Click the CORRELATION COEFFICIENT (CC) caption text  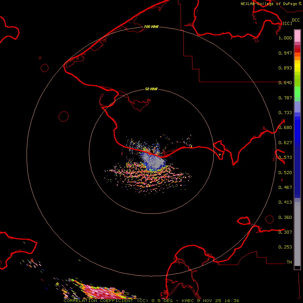click(106, 301)
